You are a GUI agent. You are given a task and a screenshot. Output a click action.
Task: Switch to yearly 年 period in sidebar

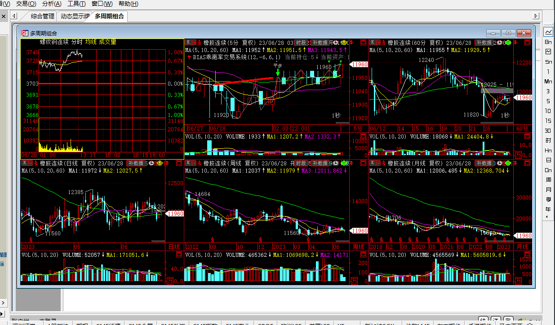[x=548, y=209]
